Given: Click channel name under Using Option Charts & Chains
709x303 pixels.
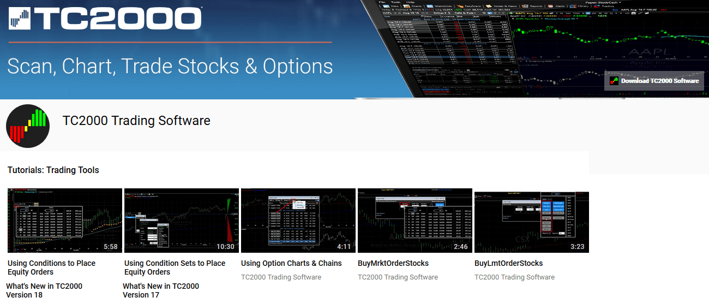Looking at the screenshot, I should 281,277.
